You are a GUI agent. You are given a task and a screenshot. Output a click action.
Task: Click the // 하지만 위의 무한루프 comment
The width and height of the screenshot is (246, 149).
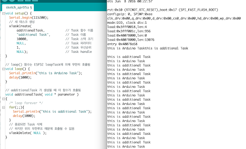tap(42, 129)
